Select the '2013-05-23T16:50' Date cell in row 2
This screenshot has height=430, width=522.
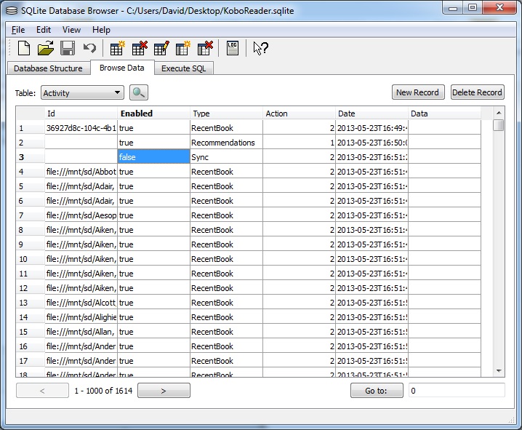(372, 142)
